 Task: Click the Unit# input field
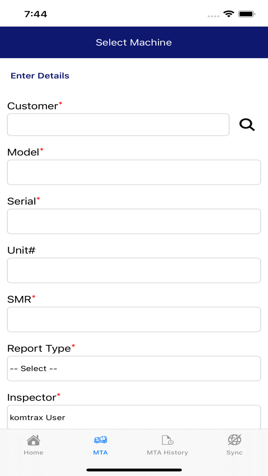click(x=134, y=270)
